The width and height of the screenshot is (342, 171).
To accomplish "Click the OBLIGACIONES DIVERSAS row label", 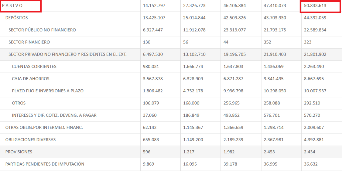I will click(x=30, y=140).
